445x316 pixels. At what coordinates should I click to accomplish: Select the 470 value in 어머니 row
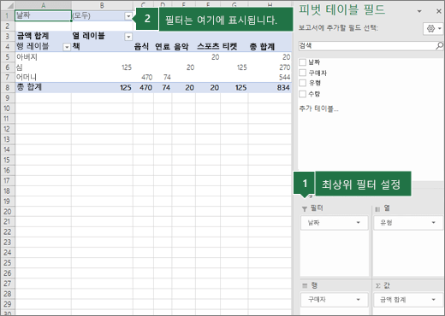[x=143, y=77]
